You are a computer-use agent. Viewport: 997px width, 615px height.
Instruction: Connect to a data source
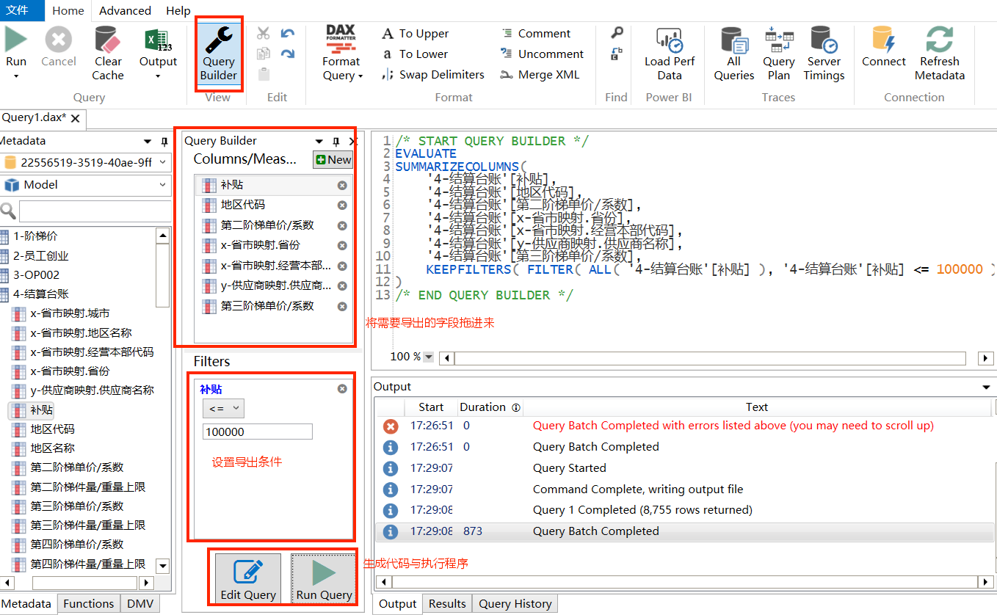(x=883, y=53)
